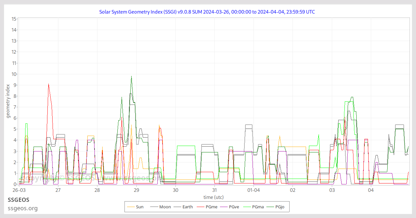Hide the PGme series via legend label
This screenshot has width=416, height=218.
click(x=211, y=207)
